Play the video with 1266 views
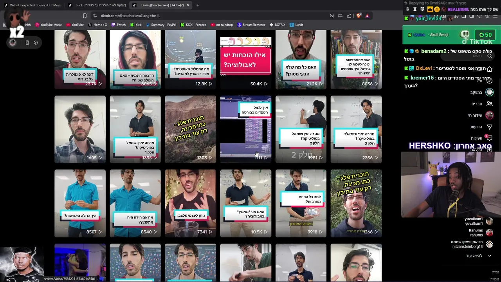Viewport: 501px width, 282px height. [356, 203]
